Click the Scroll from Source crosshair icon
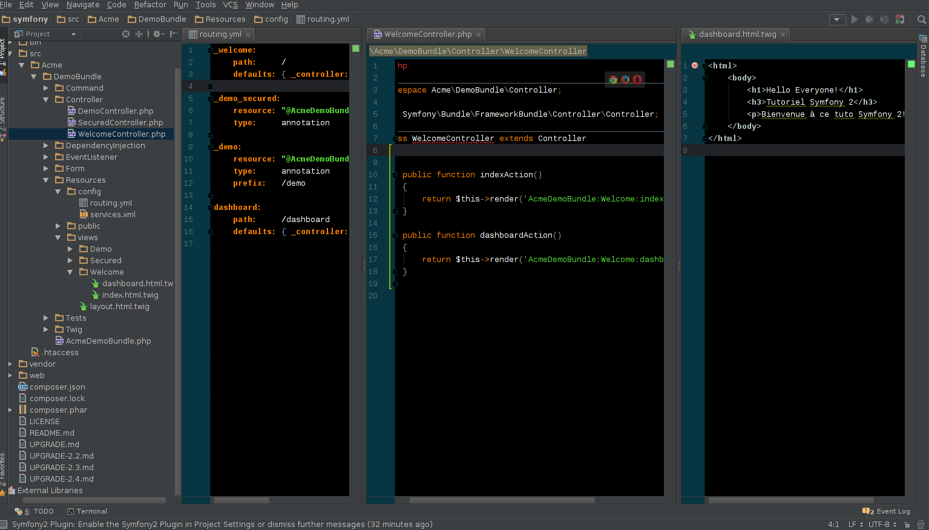This screenshot has width=929, height=530. coord(126,34)
